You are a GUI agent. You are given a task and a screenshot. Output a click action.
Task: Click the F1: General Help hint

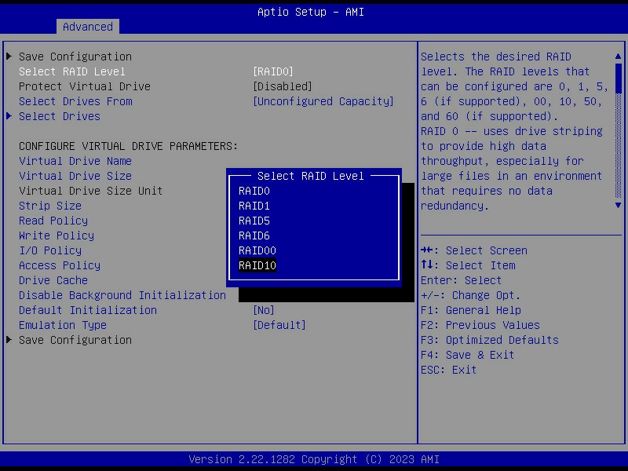[471, 310]
